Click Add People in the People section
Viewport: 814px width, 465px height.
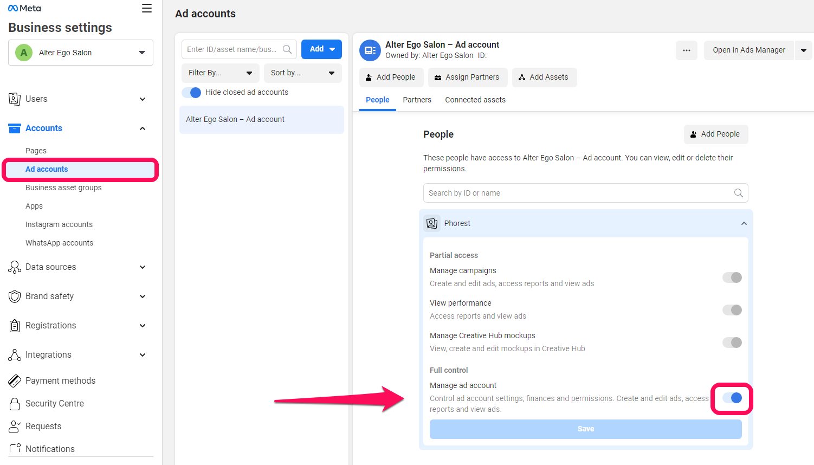point(716,134)
